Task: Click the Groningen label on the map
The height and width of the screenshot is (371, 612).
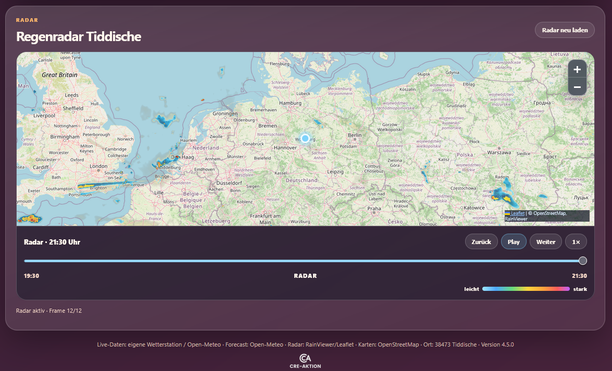Action: 225,113
